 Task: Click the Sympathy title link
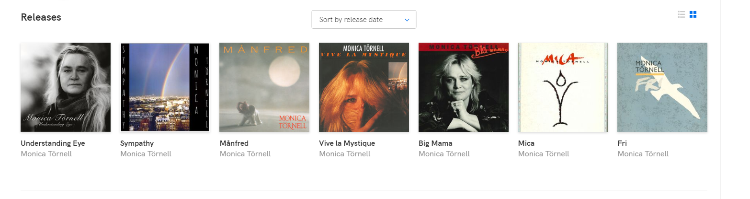(137, 143)
